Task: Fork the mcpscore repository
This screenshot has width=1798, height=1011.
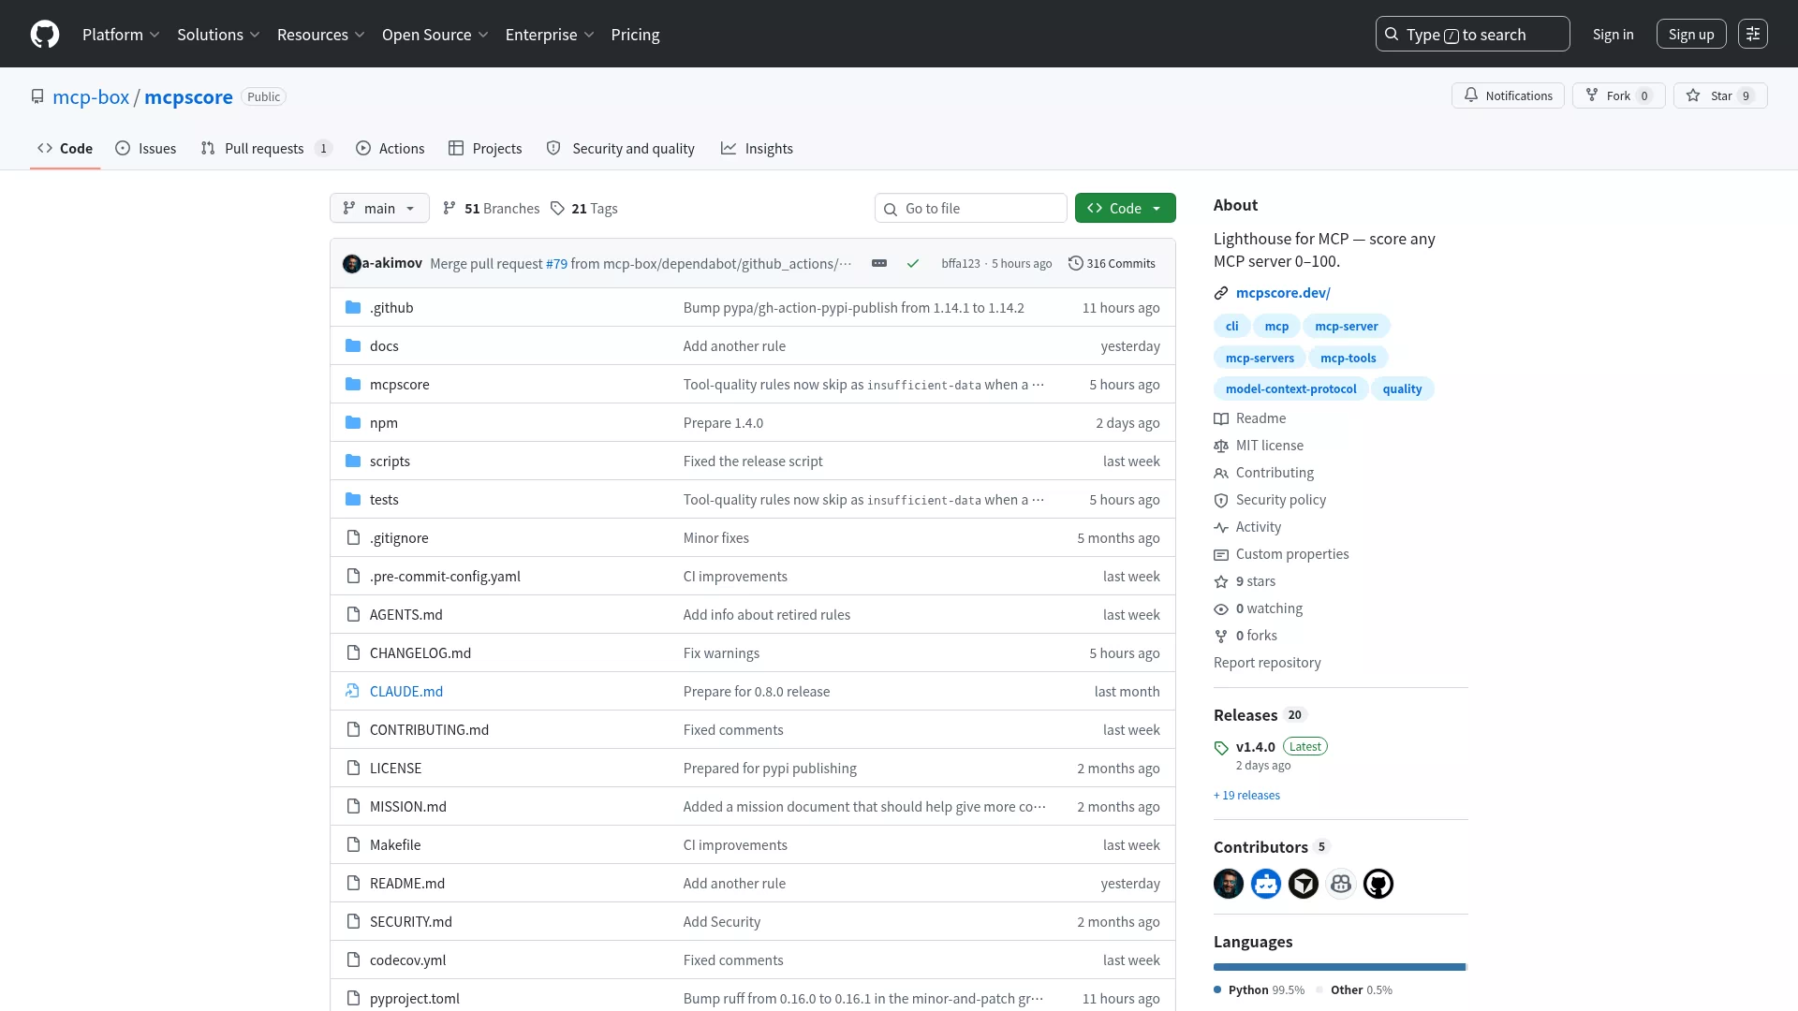Action: [1618, 95]
